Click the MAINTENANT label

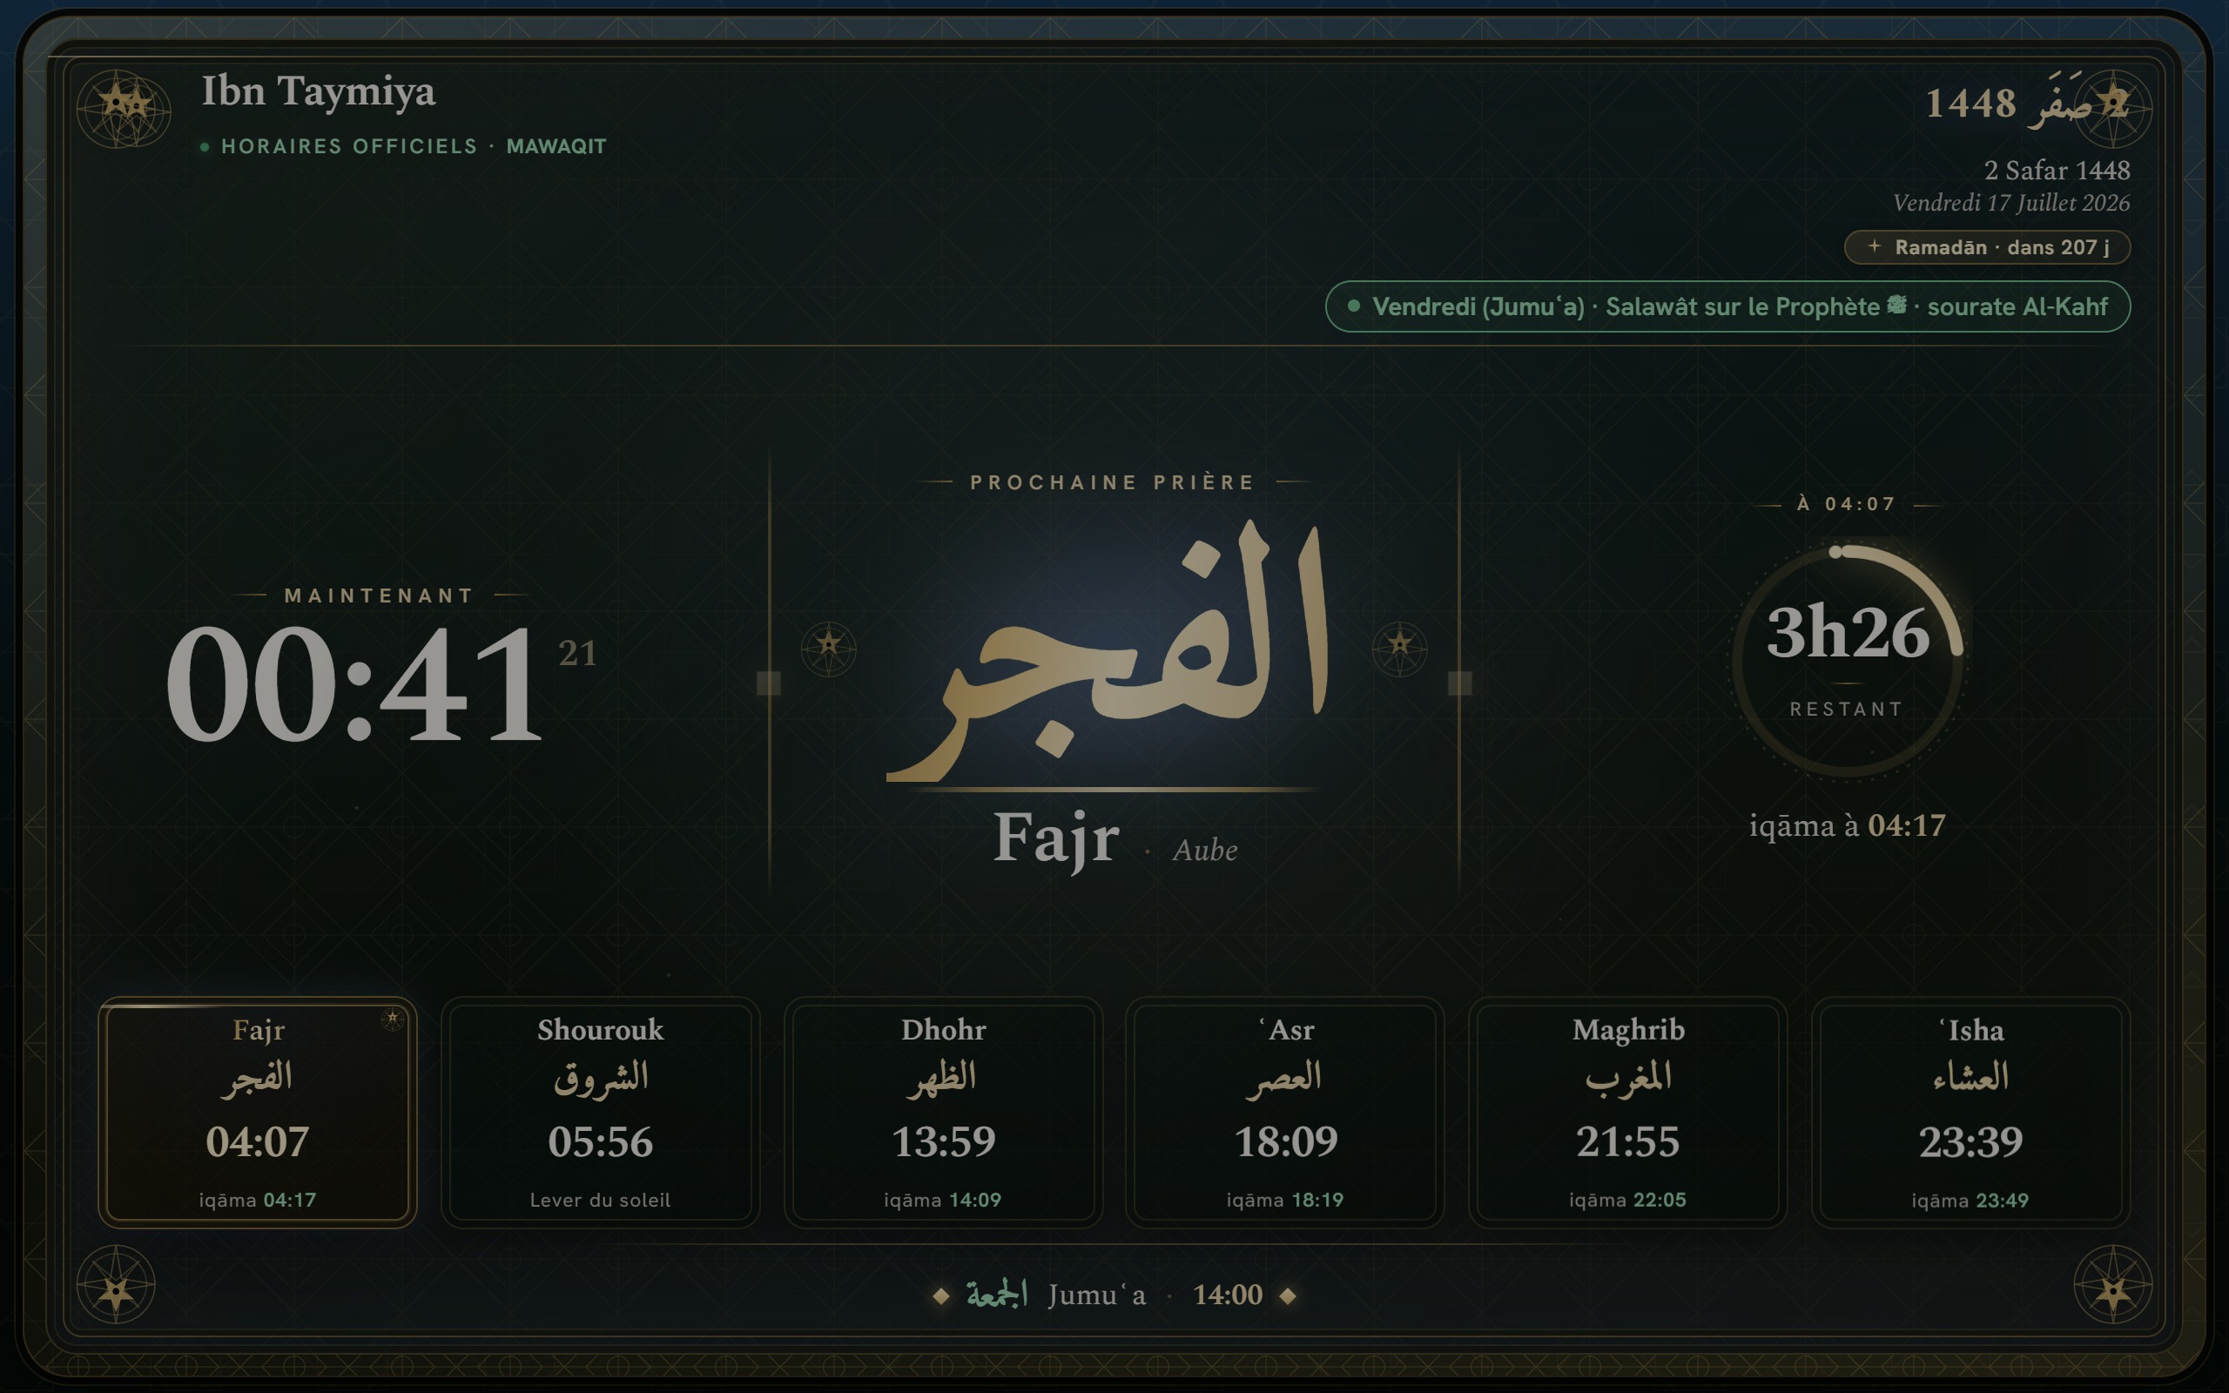click(x=380, y=596)
